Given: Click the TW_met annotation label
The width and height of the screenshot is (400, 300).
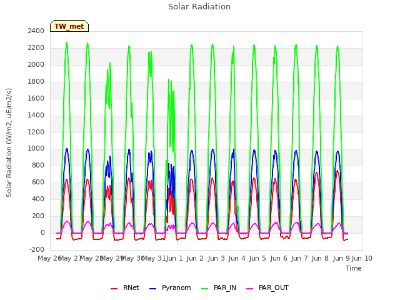Looking at the screenshot, I should [x=69, y=26].
